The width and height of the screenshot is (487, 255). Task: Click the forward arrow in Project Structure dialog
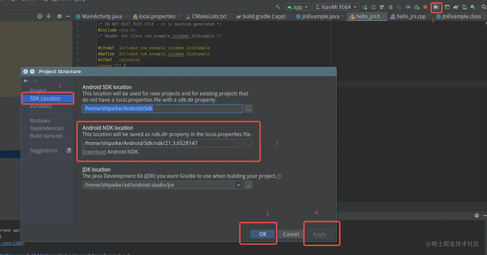[35, 81]
